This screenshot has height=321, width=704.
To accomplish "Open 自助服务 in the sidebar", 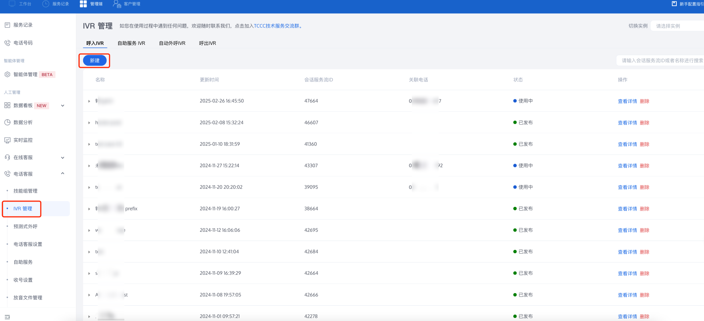I will pyautogui.click(x=23, y=262).
